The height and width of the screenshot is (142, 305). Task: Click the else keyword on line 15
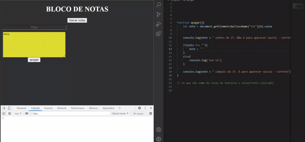coord(186,57)
